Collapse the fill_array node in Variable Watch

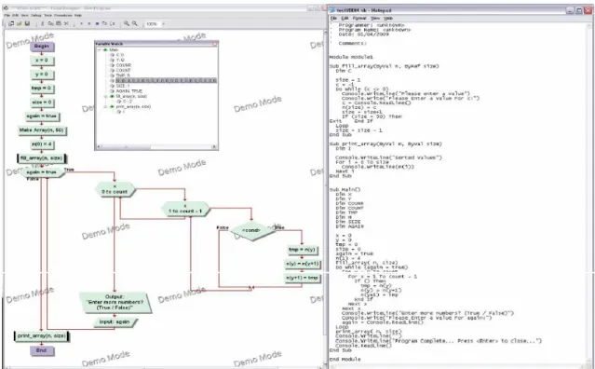(x=106, y=96)
